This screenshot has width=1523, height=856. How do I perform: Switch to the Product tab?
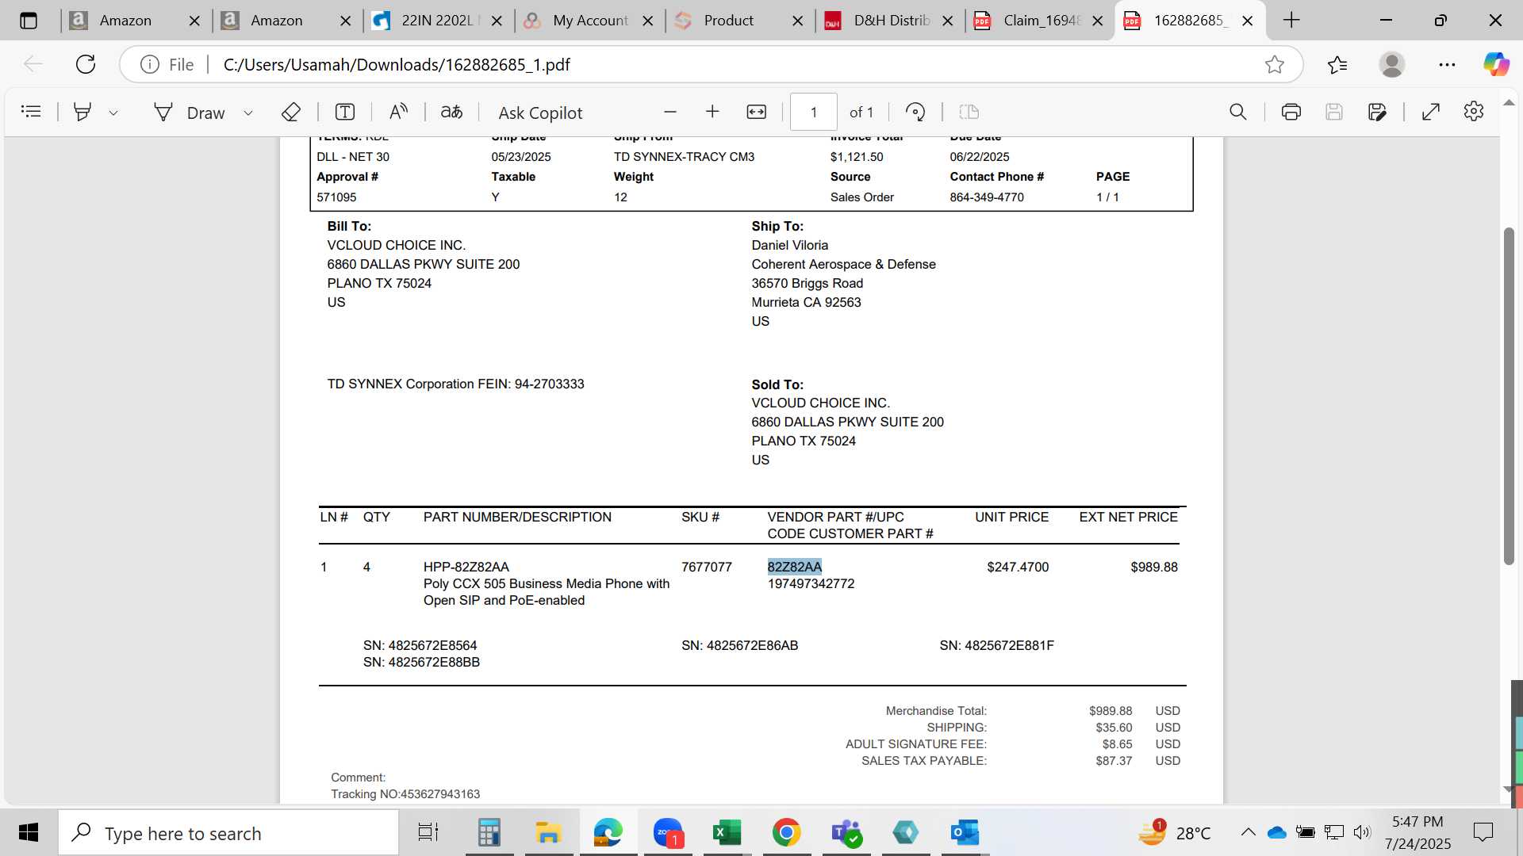(728, 21)
